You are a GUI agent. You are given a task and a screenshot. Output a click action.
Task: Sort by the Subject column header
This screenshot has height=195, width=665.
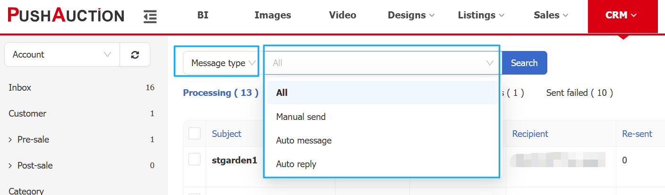(226, 134)
